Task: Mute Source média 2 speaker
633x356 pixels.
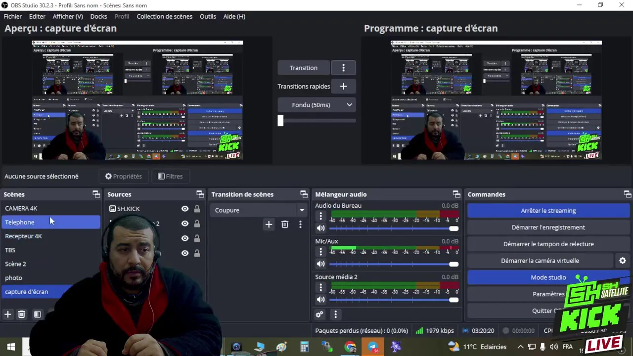Action: [x=320, y=300]
